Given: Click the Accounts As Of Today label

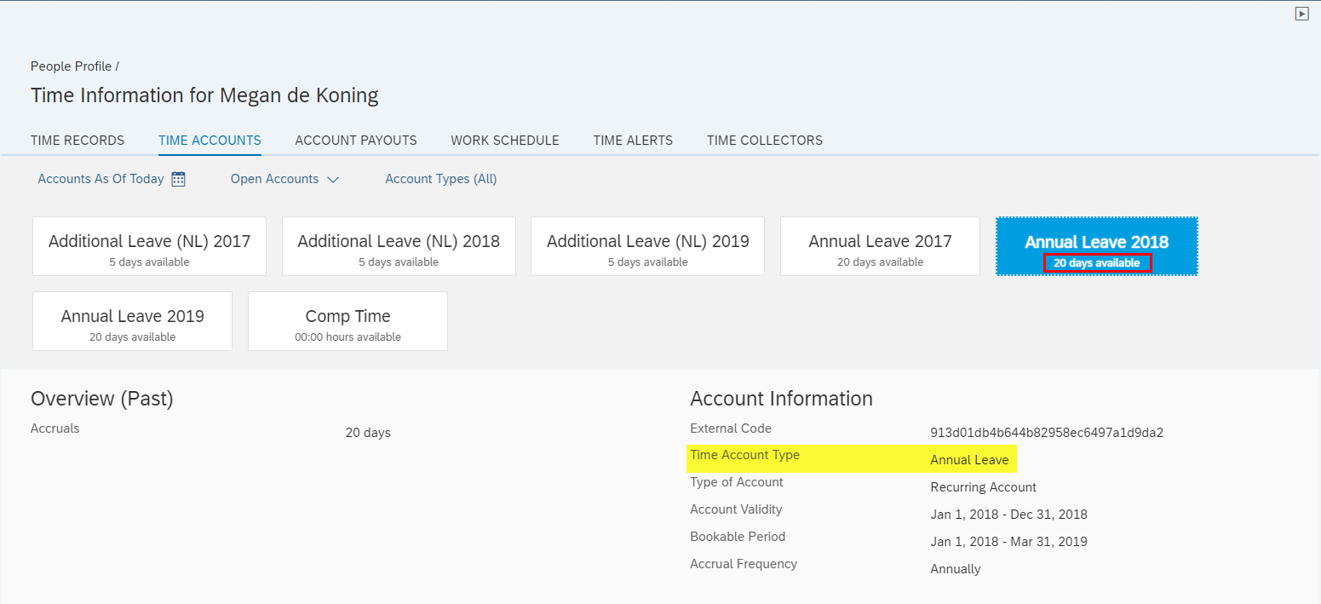Looking at the screenshot, I should click(x=101, y=179).
